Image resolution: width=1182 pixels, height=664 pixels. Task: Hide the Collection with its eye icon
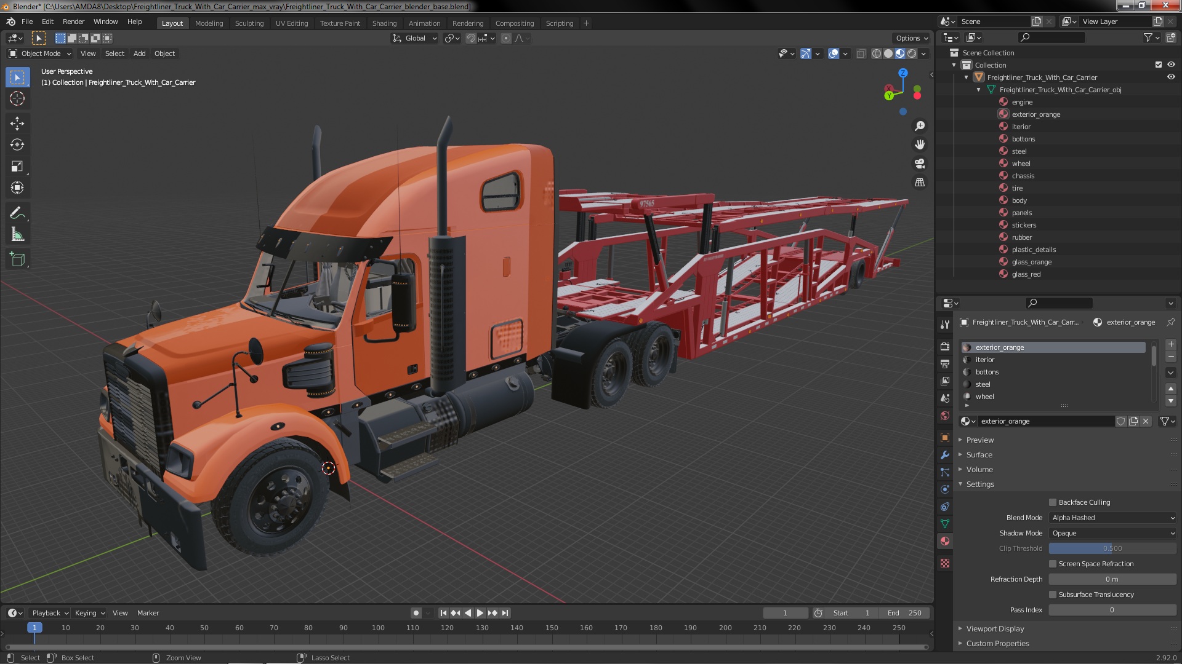pyautogui.click(x=1171, y=65)
